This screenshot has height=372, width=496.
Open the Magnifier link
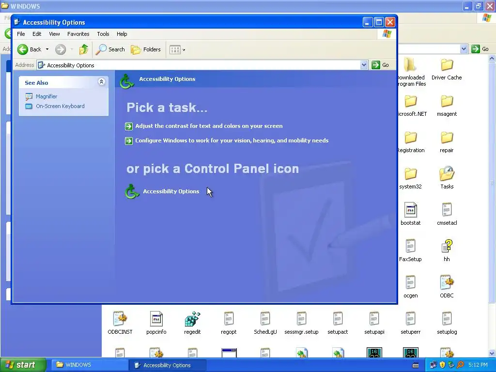46,96
